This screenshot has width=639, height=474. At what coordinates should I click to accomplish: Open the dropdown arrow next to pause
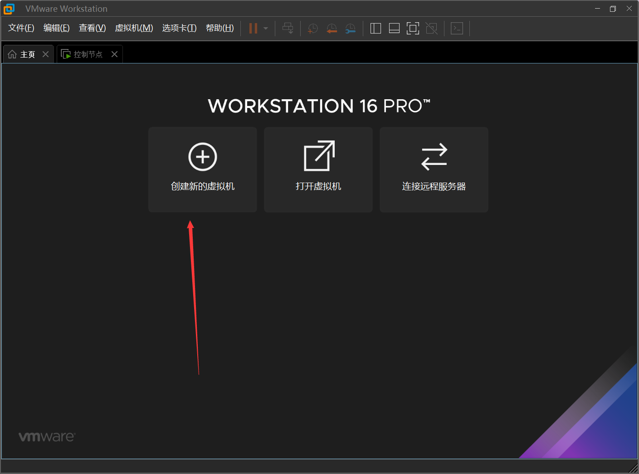click(x=266, y=29)
